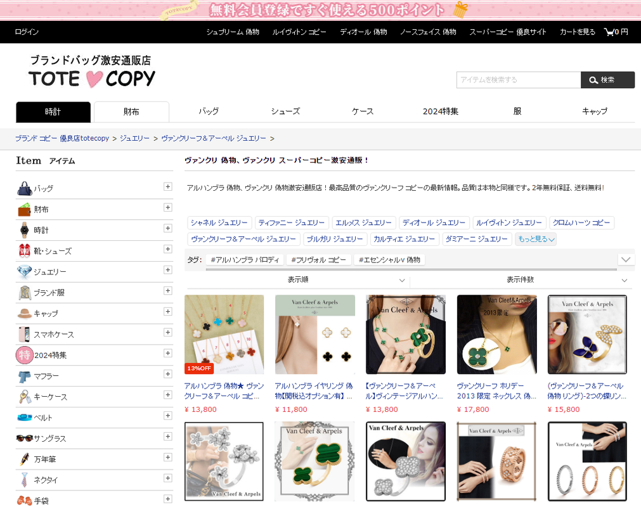Expand the バッグ category plus button
Image resolution: width=641 pixels, height=507 pixels.
coord(167,187)
